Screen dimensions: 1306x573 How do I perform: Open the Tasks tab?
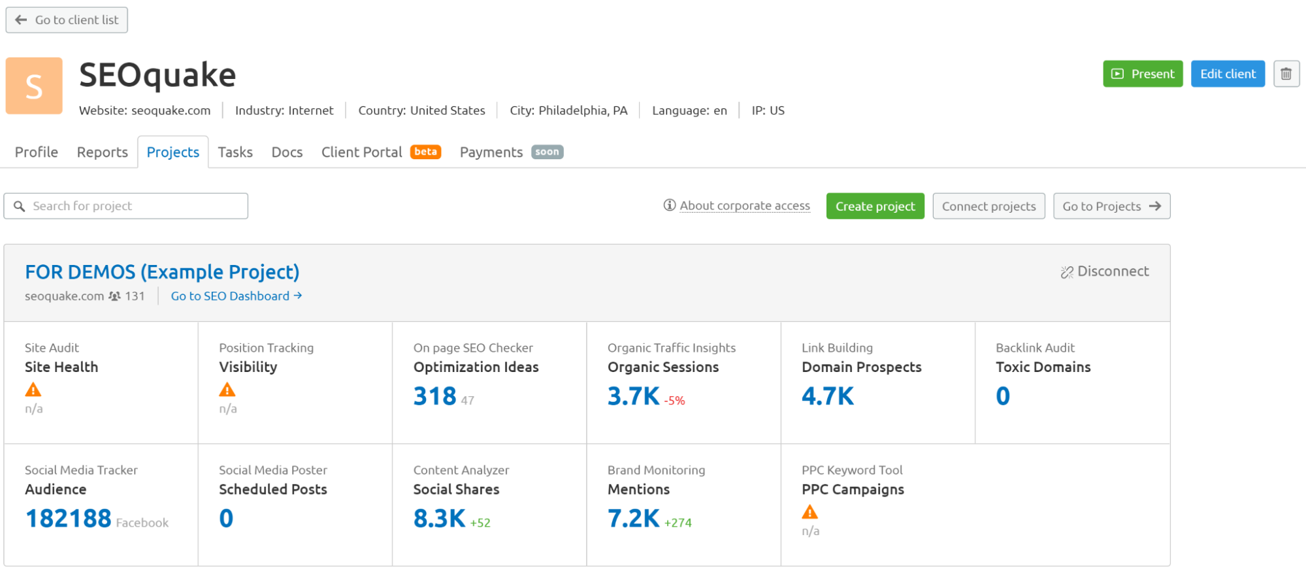tap(235, 152)
